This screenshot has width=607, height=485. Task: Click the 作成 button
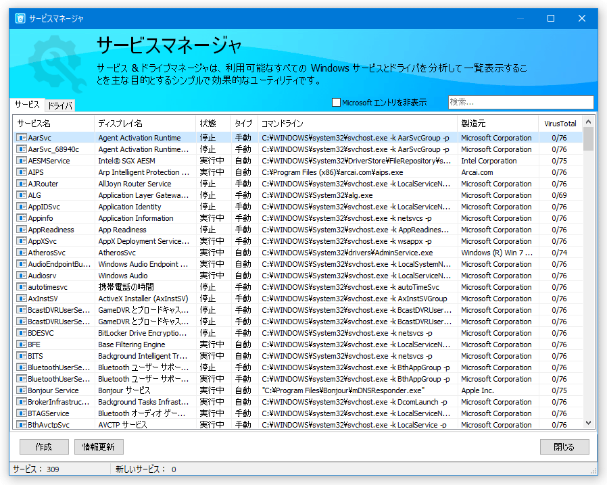click(44, 446)
